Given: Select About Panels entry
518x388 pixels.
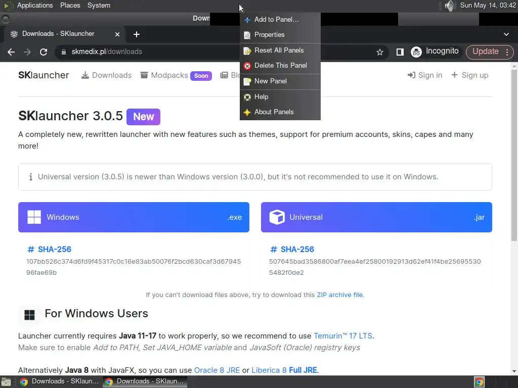Looking at the screenshot, I should [x=280, y=112].
